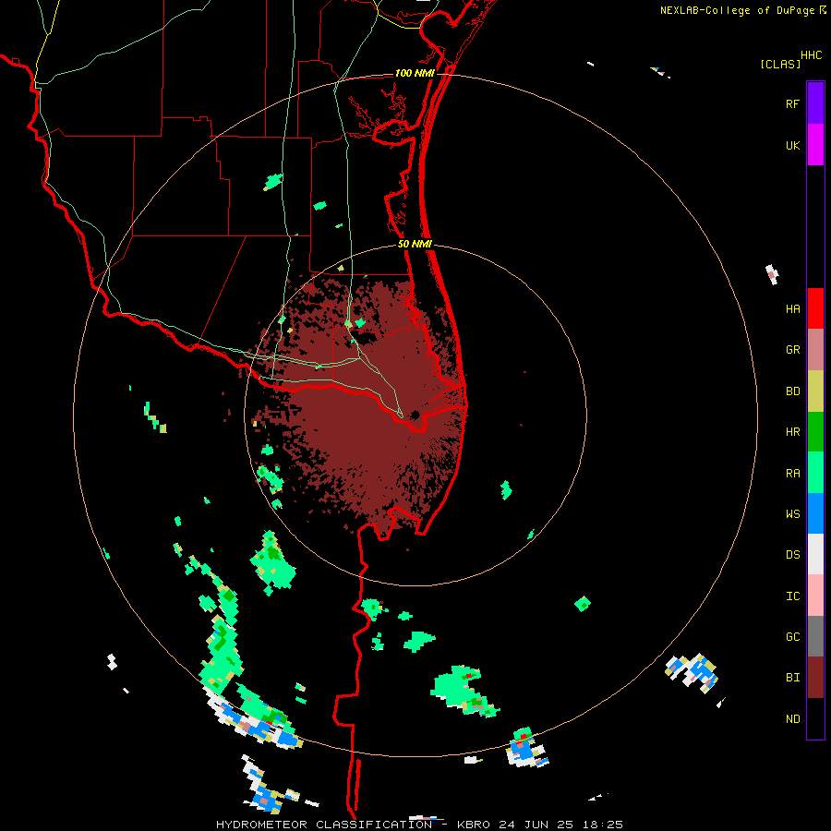Click the "100 NMI" range ring label
The height and width of the screenshot is (831, 831).
415,73
